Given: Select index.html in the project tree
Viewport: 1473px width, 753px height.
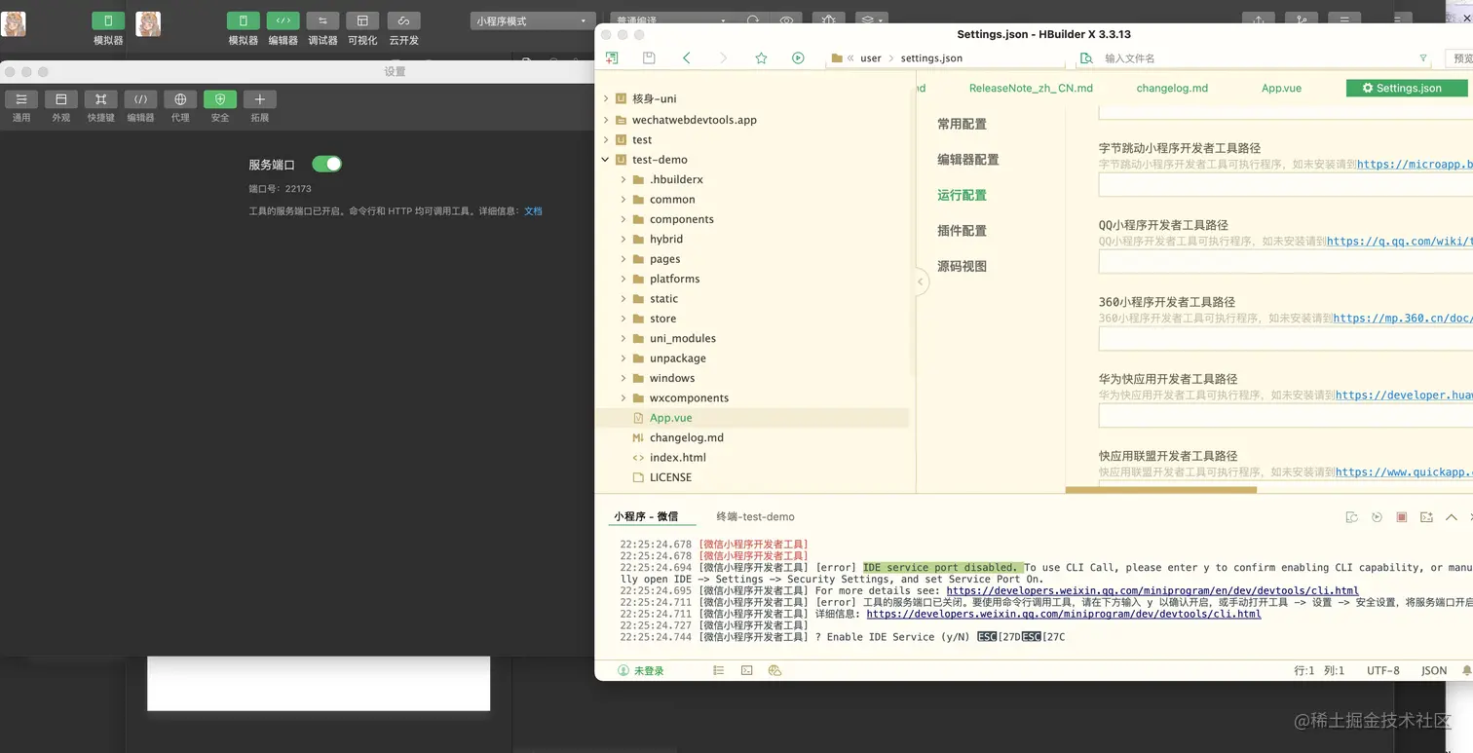Looking at the screenshot, I should tap(678, 458).
